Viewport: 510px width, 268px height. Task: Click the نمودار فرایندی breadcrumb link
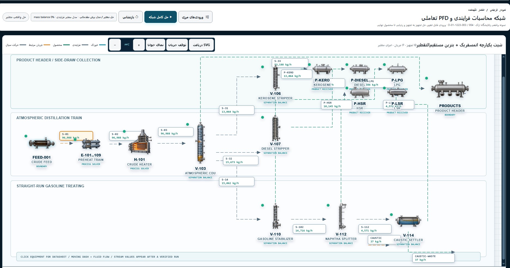[x=498, y=10]
